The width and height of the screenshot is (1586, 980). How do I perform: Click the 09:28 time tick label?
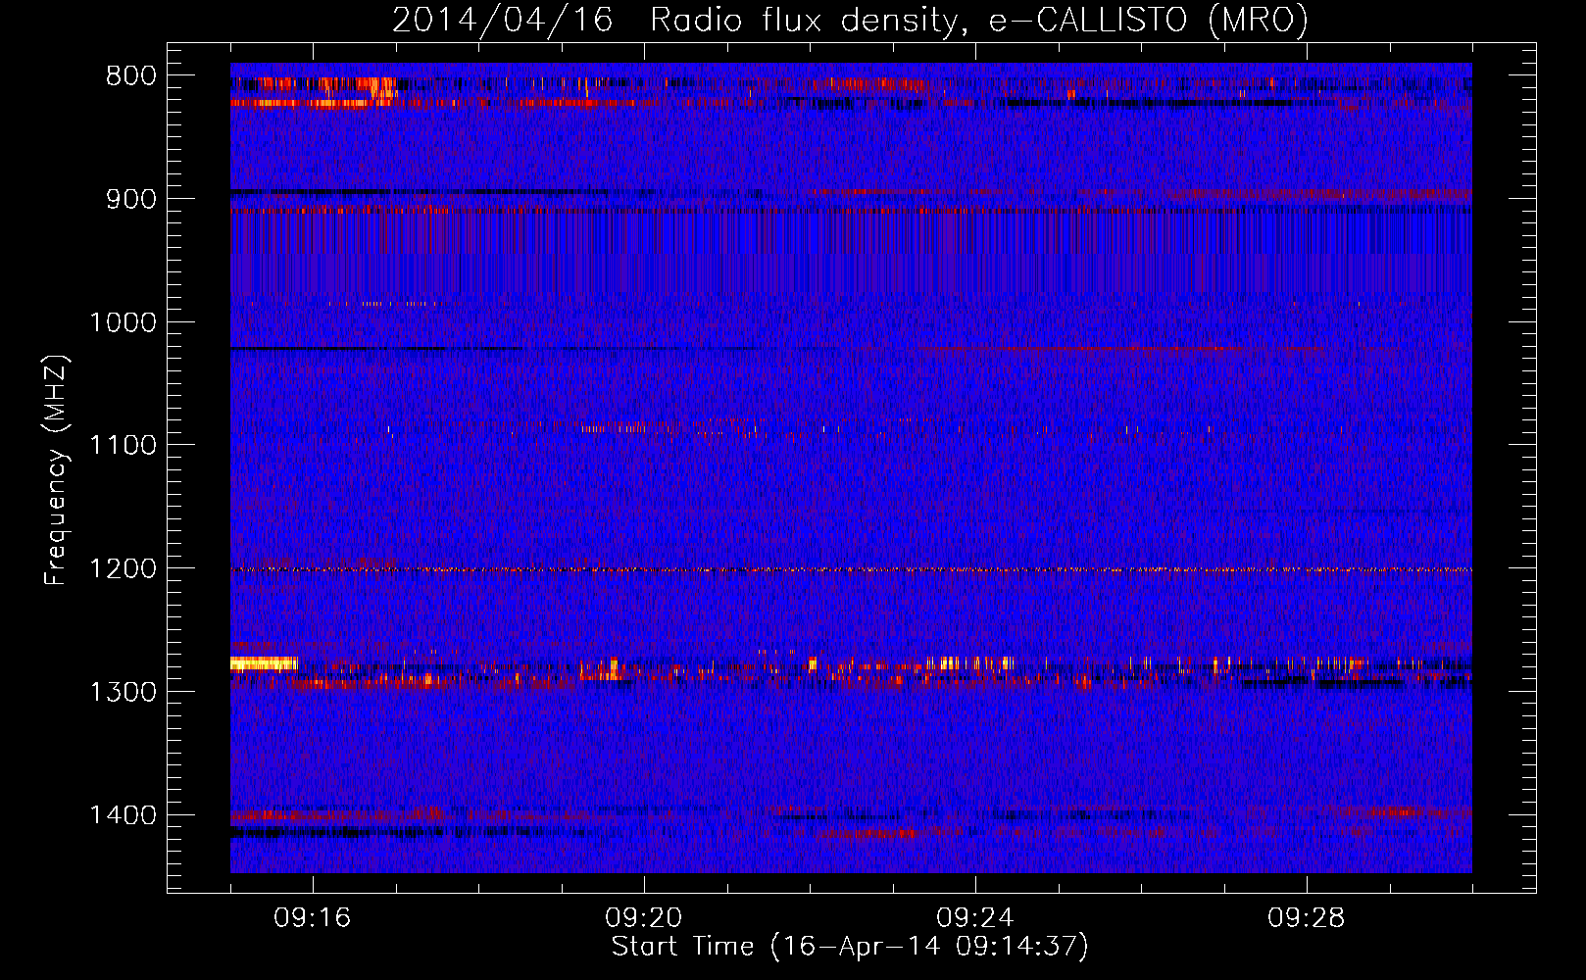click(x=1307, y=918)
